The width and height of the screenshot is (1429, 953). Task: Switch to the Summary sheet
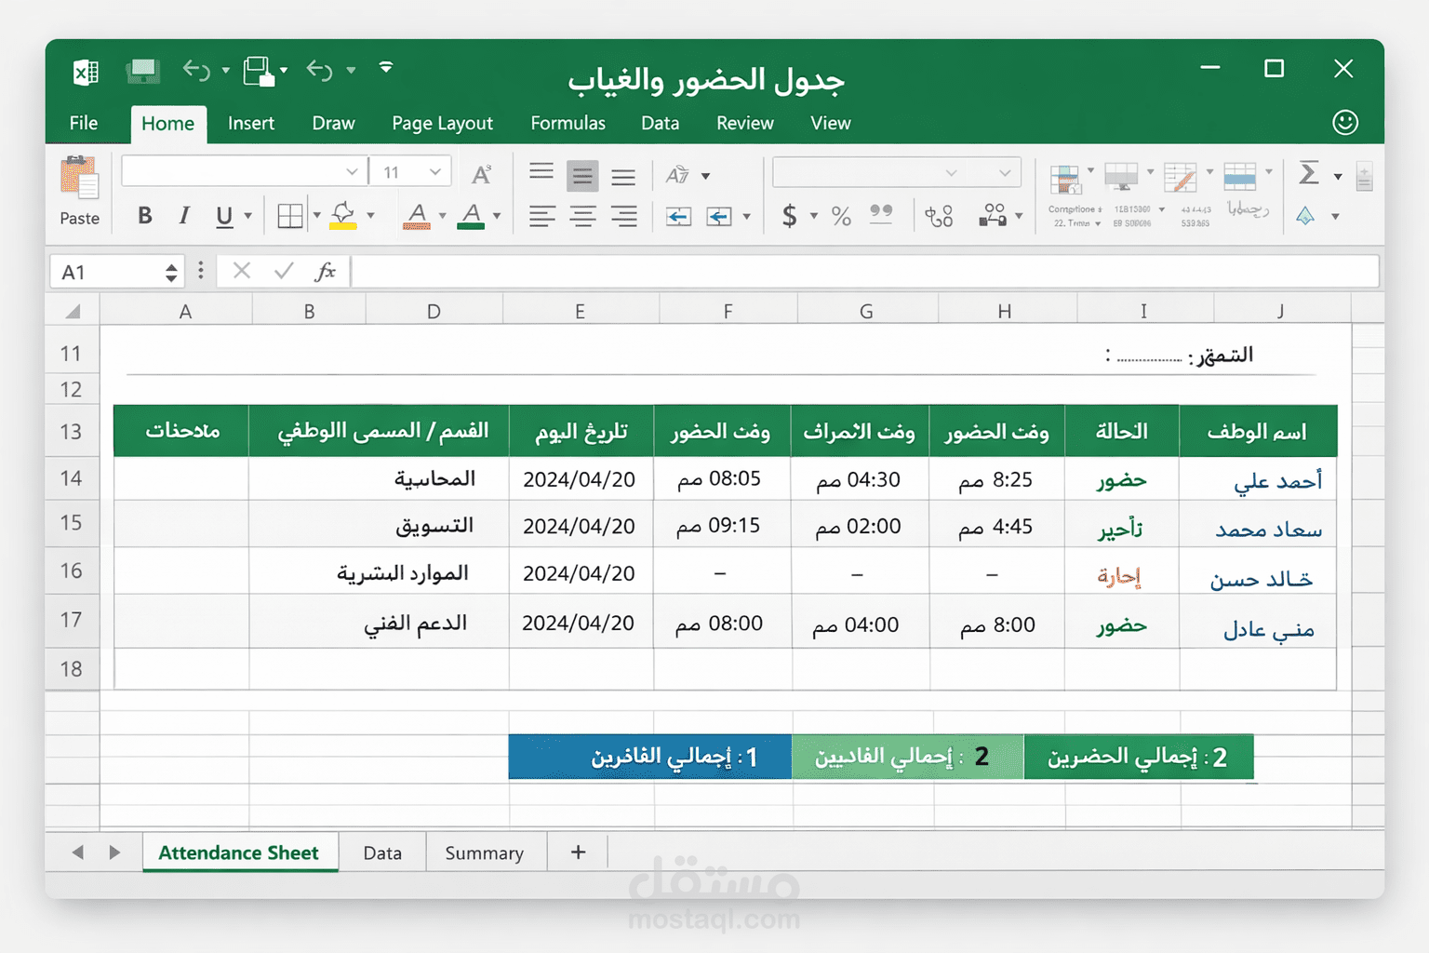tap(484, 852)
